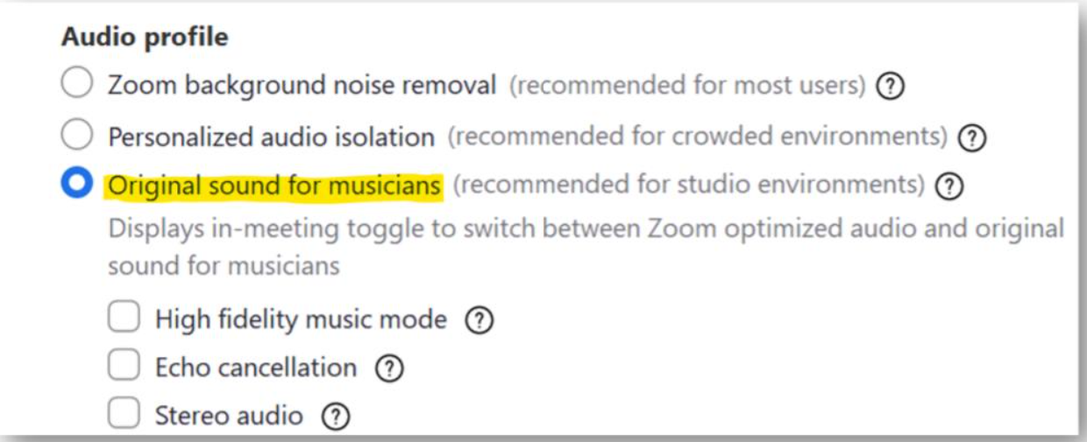Select the Original sound for musicians radio circle
Screen dimensions: 1087x442
77,185
